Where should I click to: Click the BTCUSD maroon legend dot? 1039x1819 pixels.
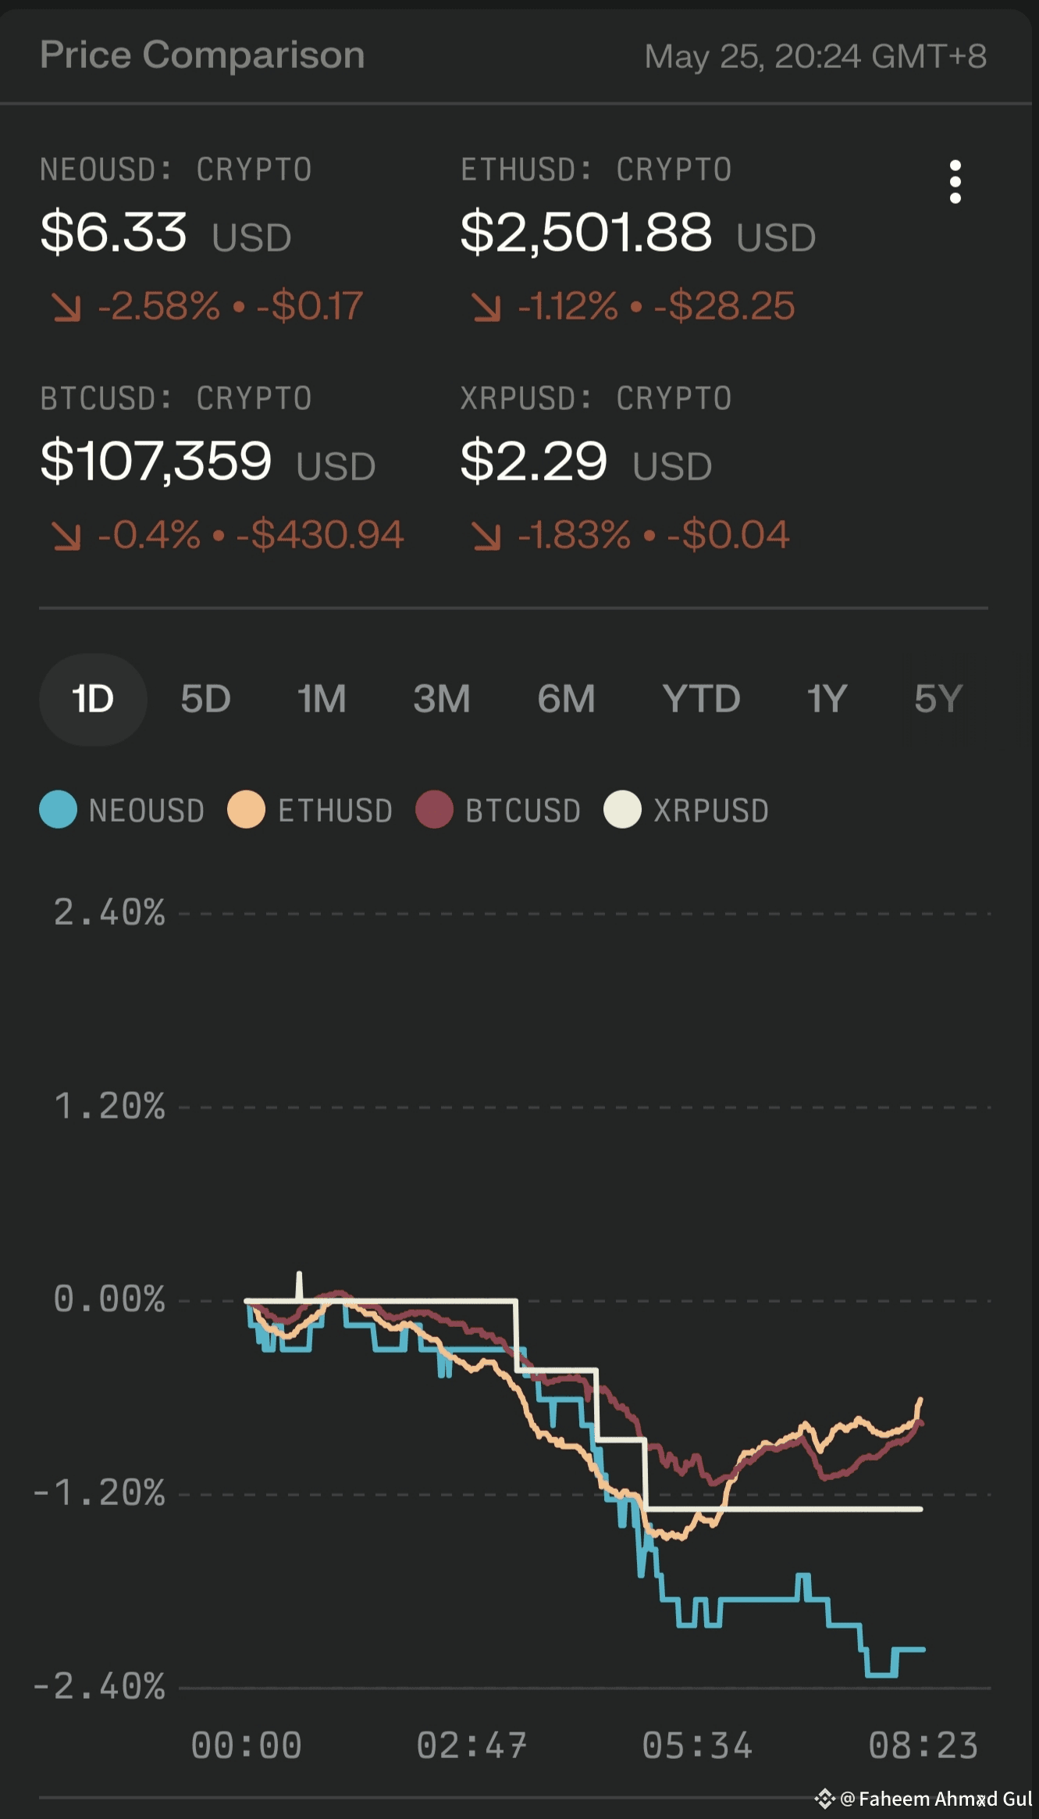coord(434,809)
